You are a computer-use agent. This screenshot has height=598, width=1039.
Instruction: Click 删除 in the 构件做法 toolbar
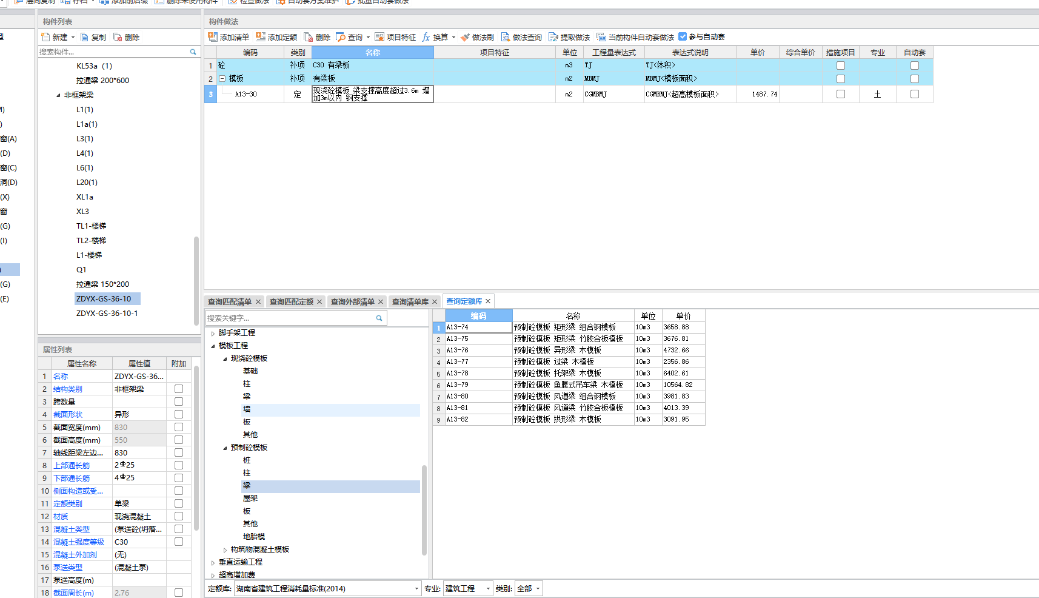(x=317, y=37)
